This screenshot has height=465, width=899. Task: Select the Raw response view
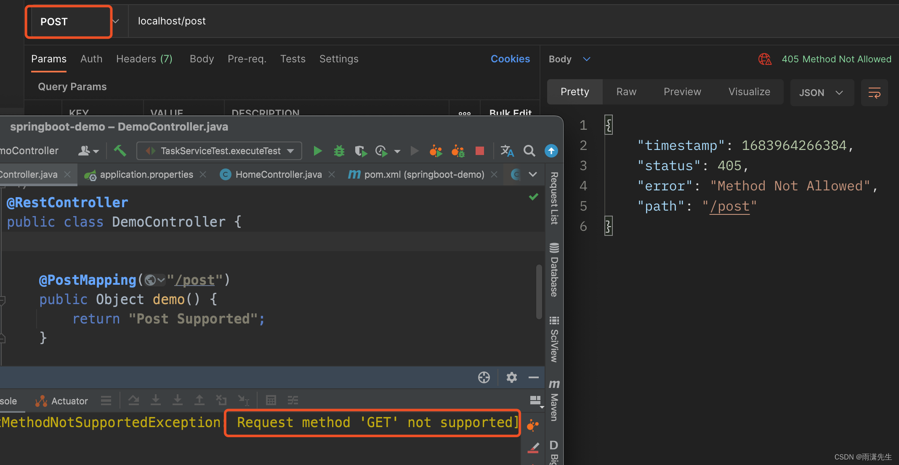point(626,92)
